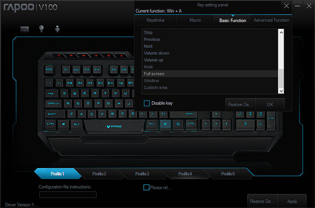Switch to the Advanced Function tab
This screenshot has height=208, width=315.
pos(271,20)
